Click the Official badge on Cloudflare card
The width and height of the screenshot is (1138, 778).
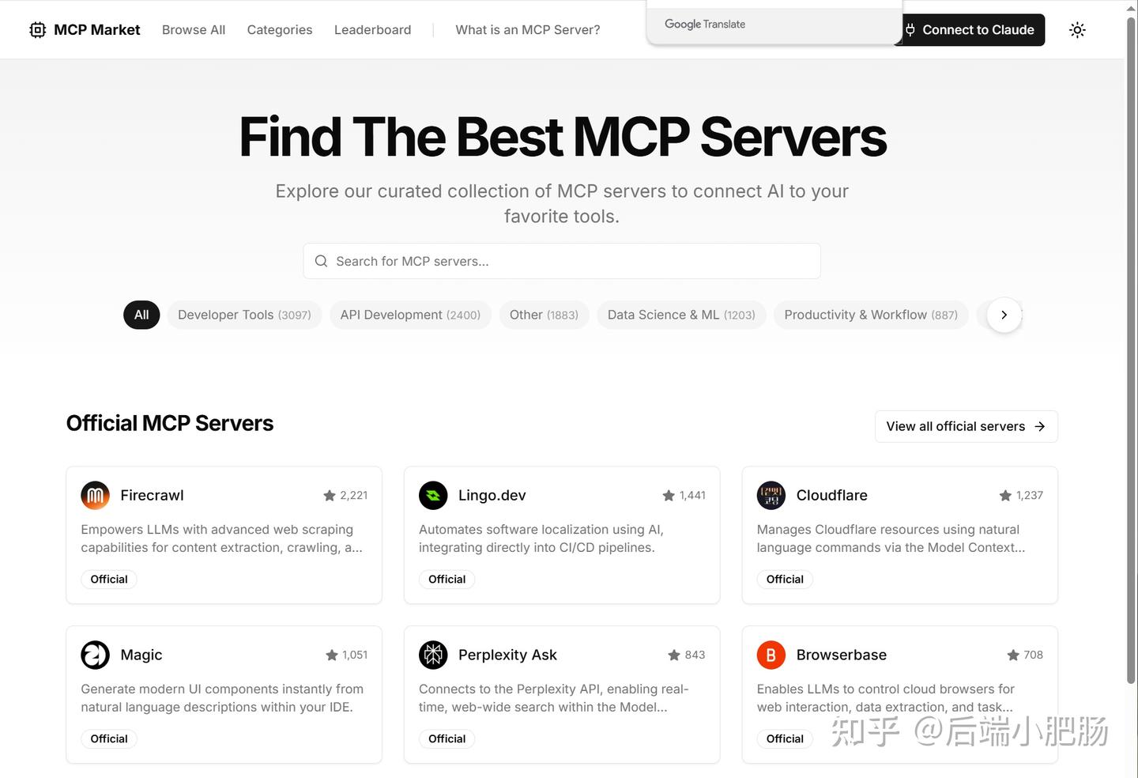785,580
